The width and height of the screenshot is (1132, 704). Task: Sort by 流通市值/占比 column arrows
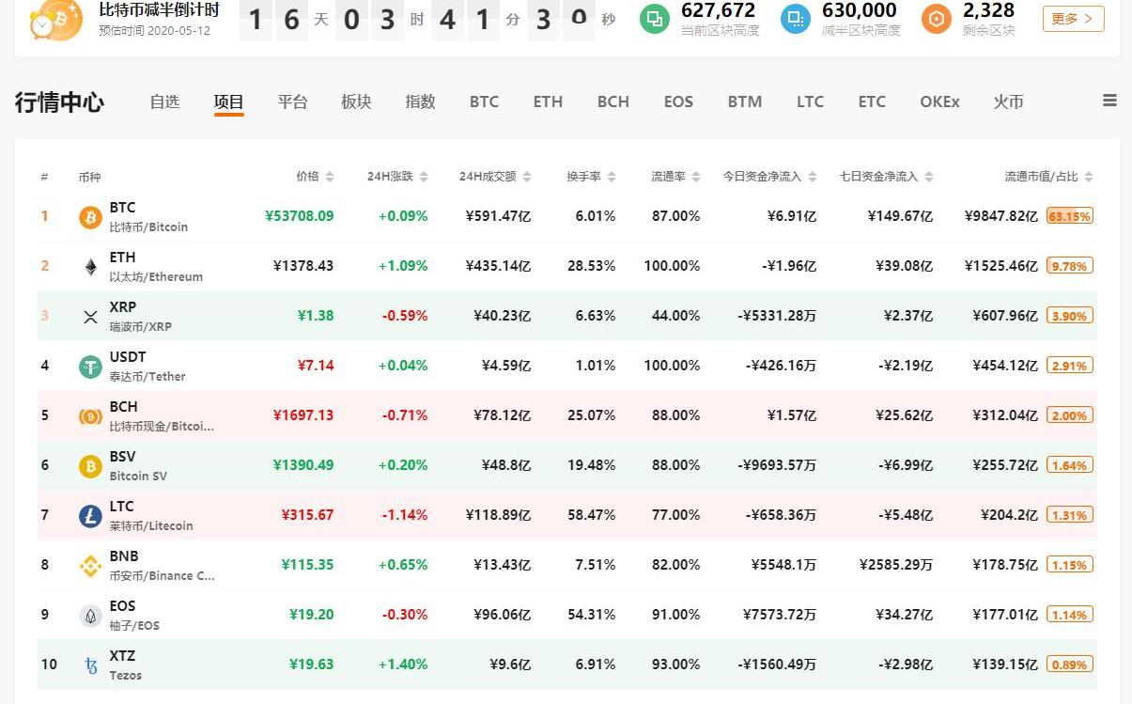click(1090, 177)
